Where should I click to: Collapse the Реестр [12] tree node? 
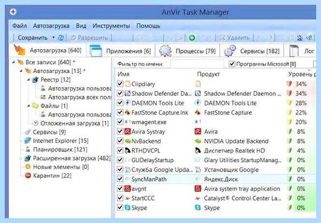pyautogui.click(x=28, y=80)
